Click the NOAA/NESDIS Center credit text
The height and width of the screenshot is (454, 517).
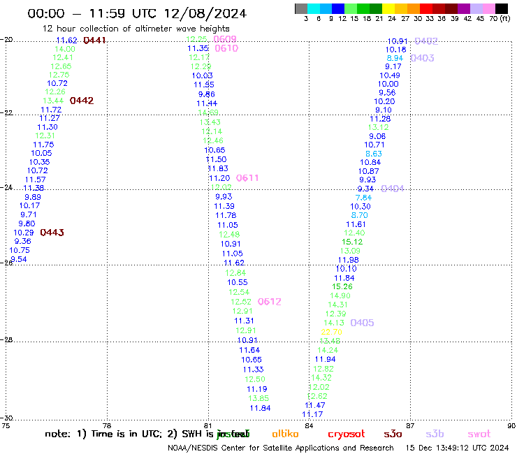coord(280,448)
